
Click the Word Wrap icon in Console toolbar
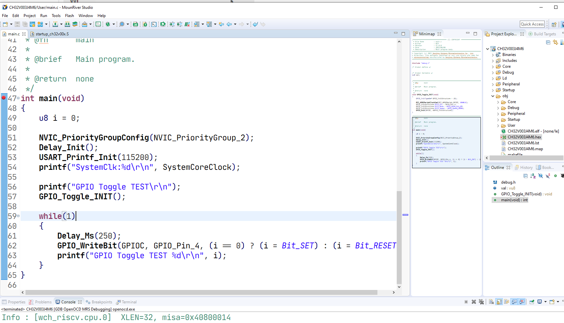click(507, 302)
